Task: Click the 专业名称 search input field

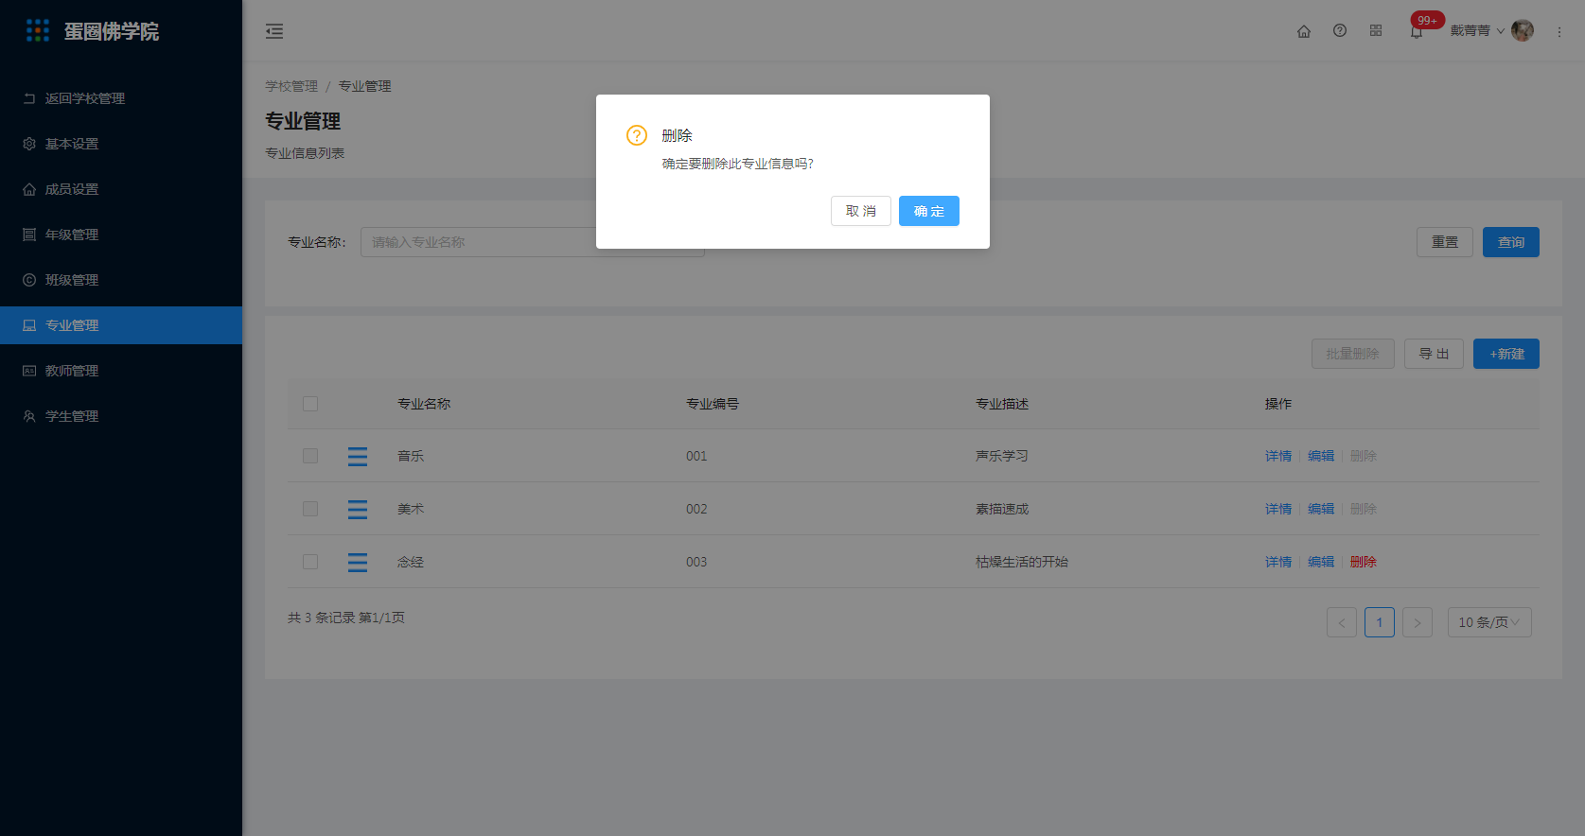Action: [532, 242]
